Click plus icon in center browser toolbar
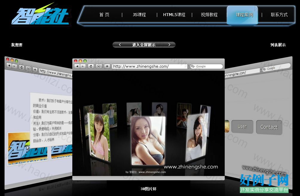Viewport: 300px width, 196px height. (x=107, y=66)
